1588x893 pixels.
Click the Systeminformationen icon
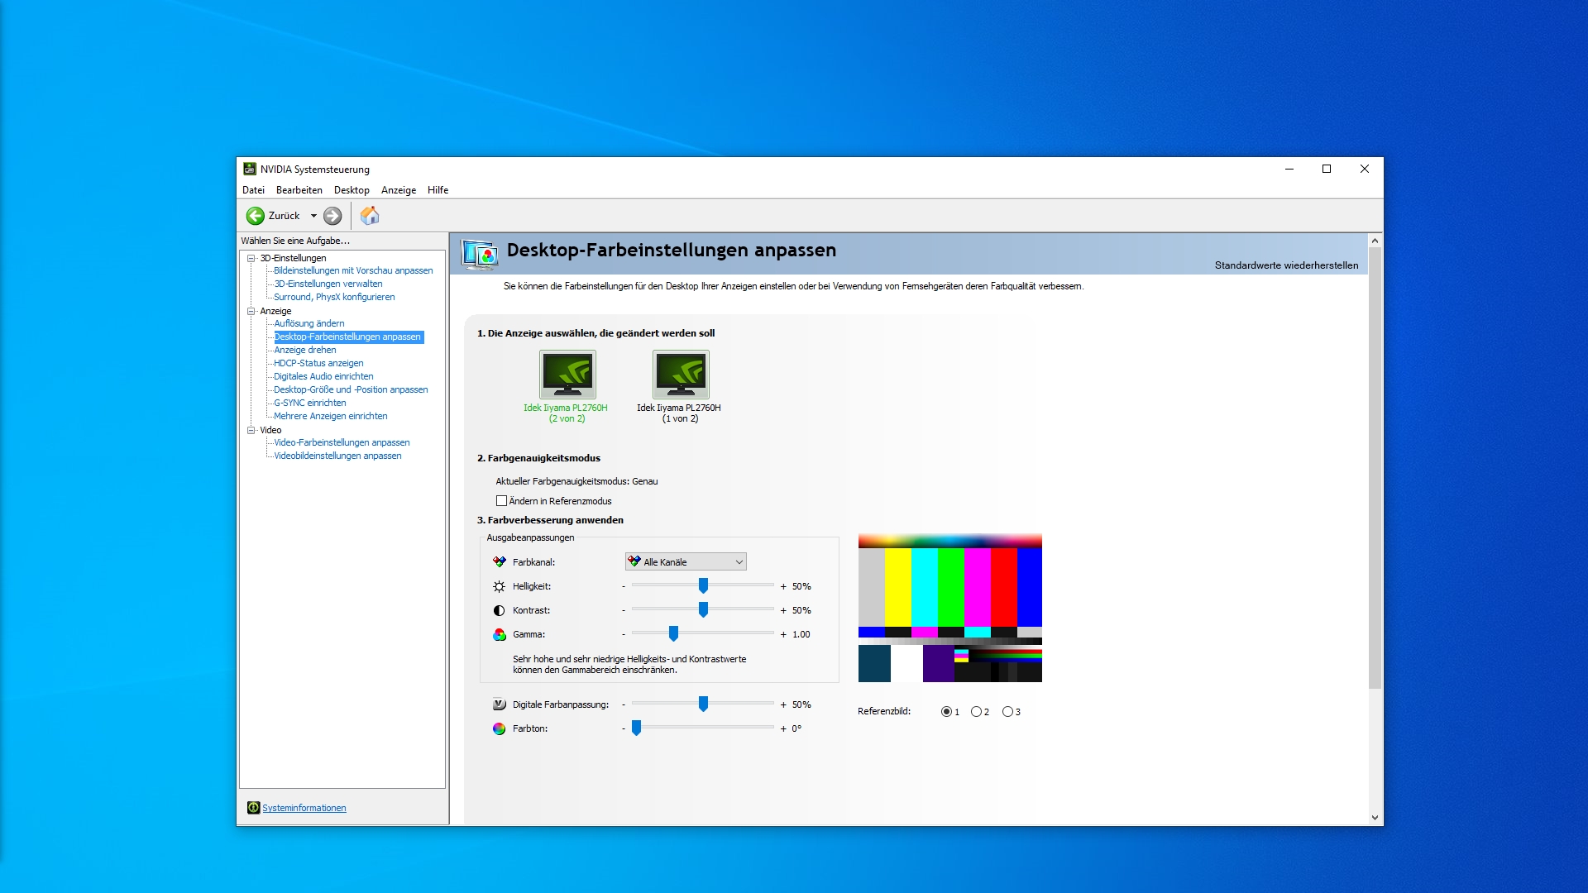pyautogui.click(x=253, y=808)
